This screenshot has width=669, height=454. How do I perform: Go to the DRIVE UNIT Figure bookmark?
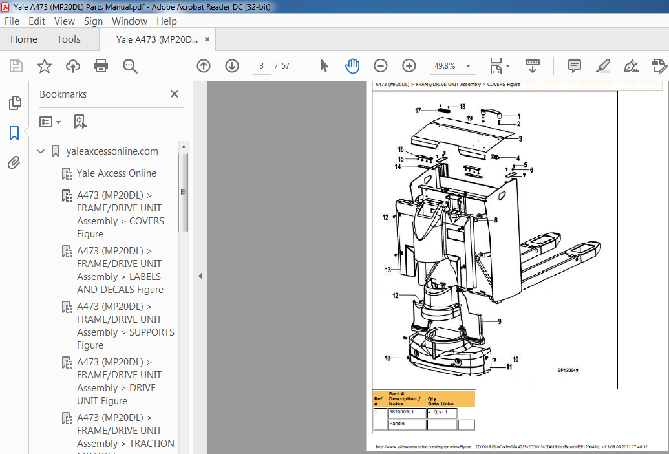[x=119, y=382]
